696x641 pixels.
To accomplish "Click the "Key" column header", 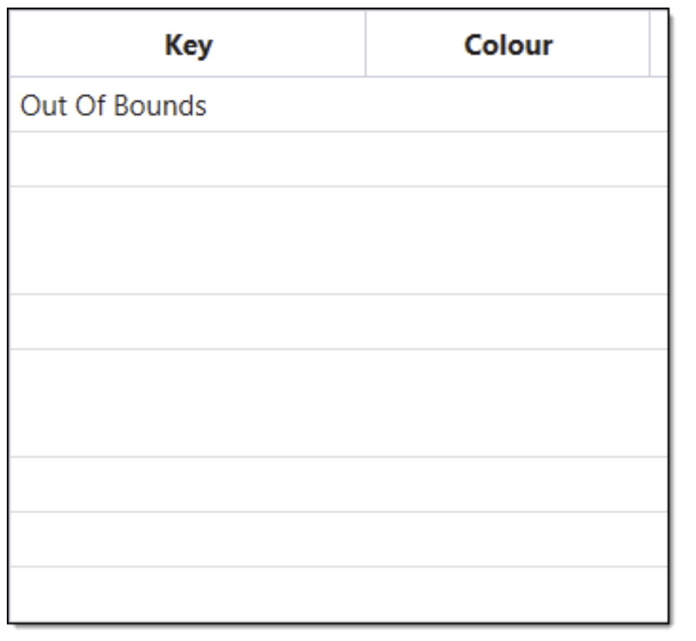I will [188, 45].
